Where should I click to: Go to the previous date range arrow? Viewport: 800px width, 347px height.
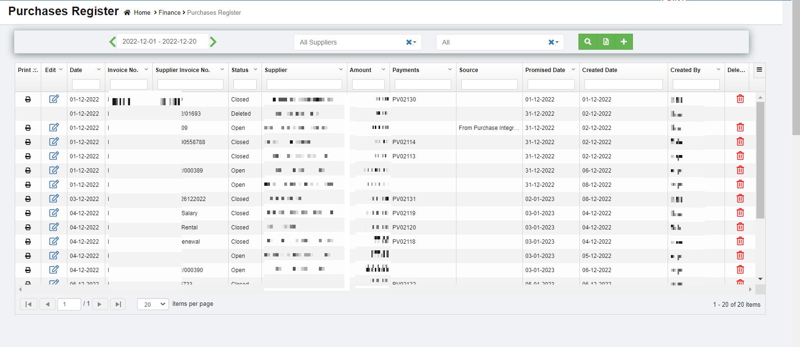[x=112, y=42]
